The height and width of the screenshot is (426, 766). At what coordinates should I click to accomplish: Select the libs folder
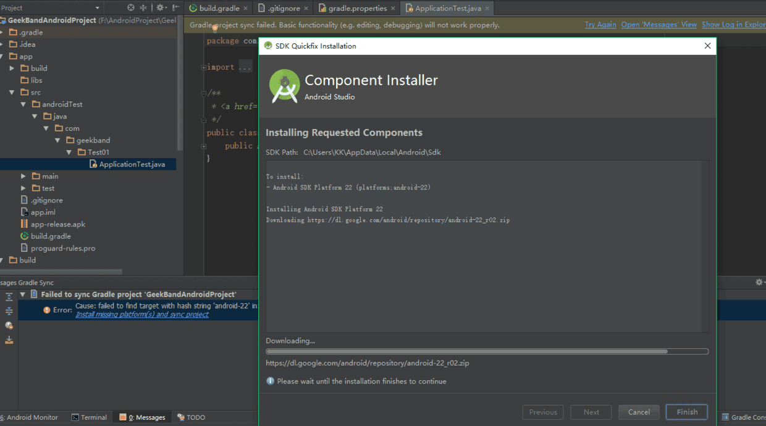(32, 80)
